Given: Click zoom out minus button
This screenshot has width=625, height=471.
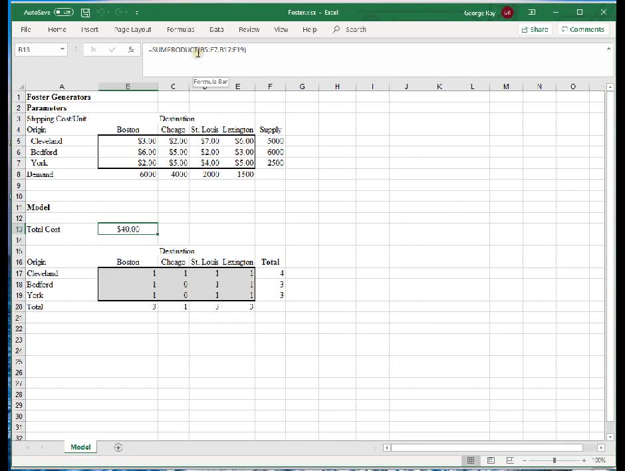Looking at the screenshot, I should click(525, 460).
